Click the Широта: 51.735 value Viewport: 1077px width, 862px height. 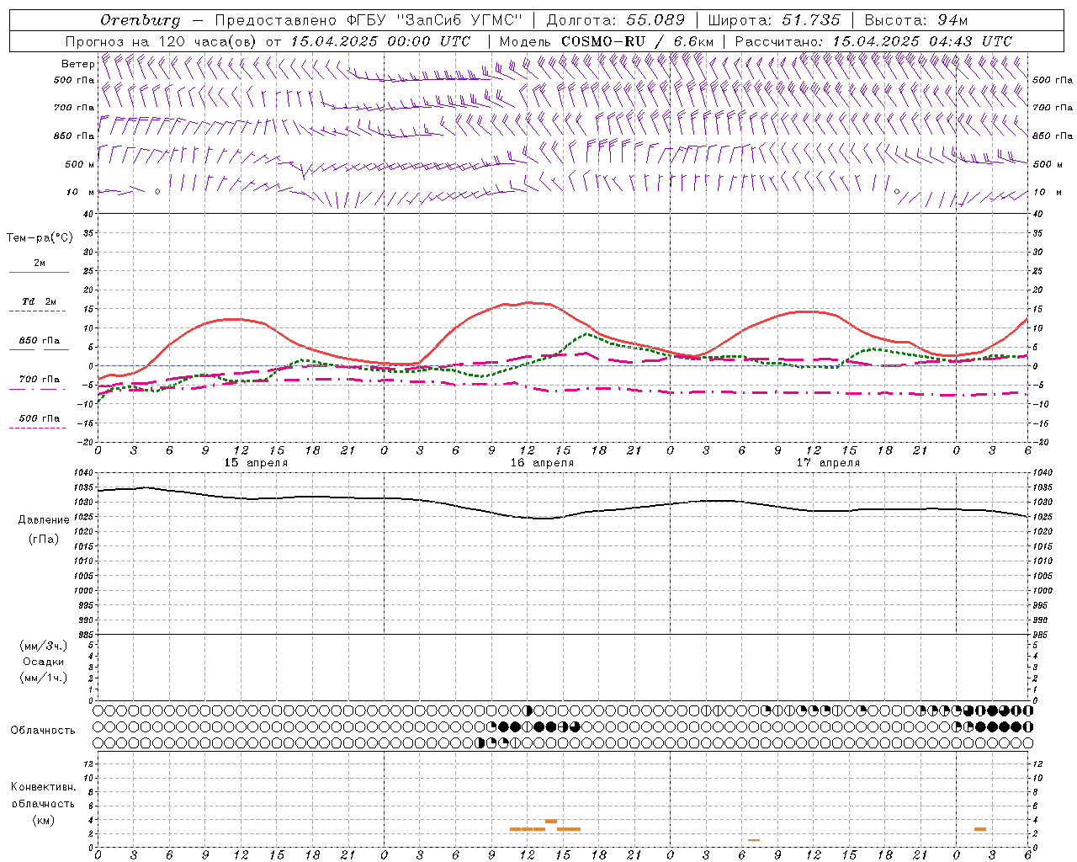[774, 20]
